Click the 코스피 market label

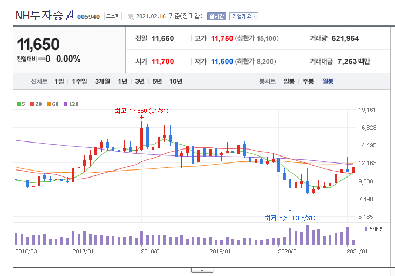tap(113, 16)
